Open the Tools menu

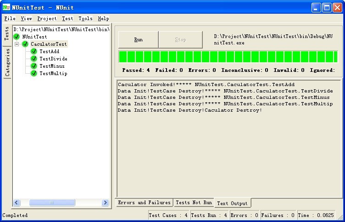click(x=85, y=19)
